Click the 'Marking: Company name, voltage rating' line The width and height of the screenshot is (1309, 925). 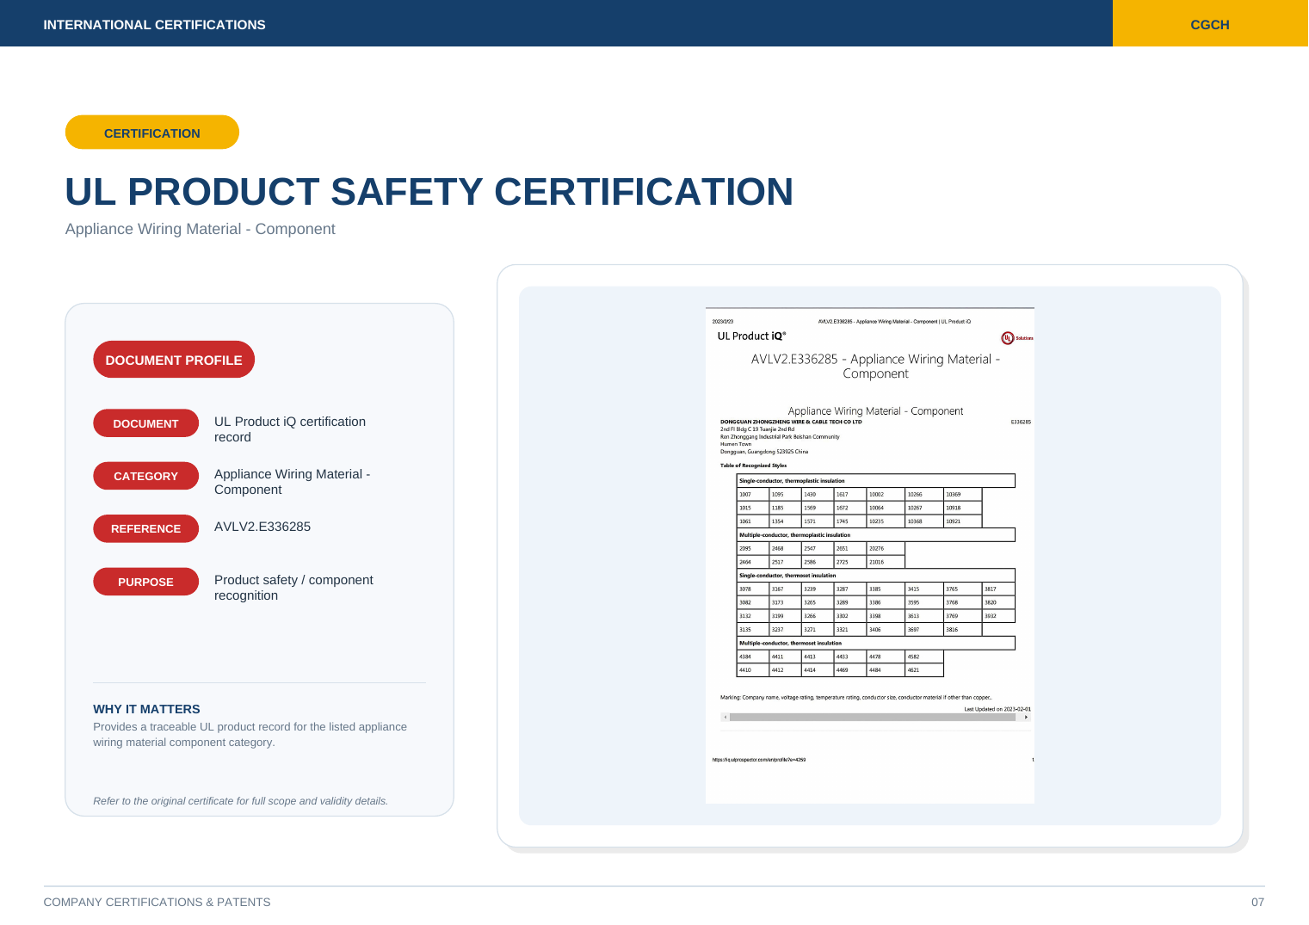tap(855, 698)
